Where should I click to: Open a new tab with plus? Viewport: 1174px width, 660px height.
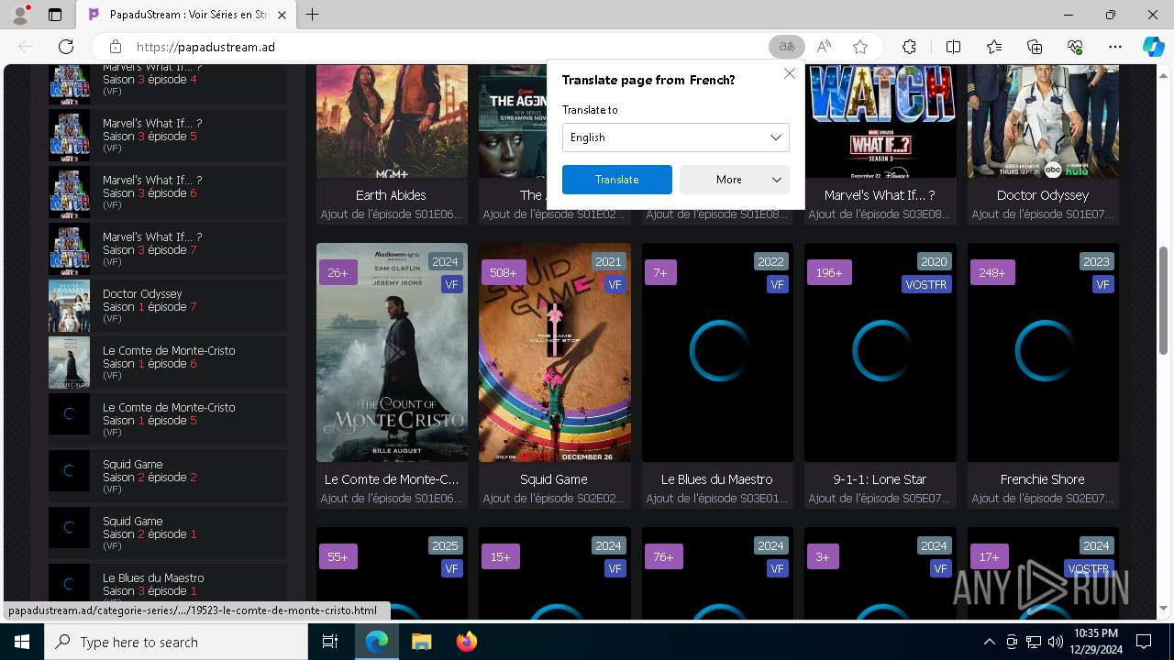tap(313, 15)
